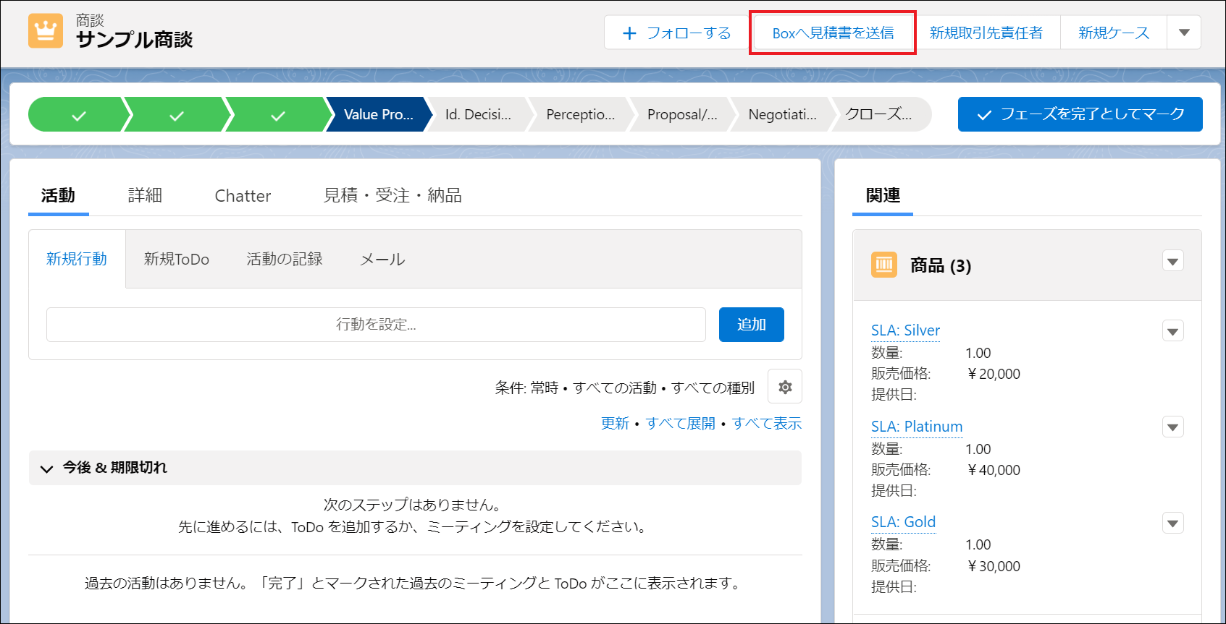
Task: Open SLA: Silver row actions dropdown
Action: 1172,331
